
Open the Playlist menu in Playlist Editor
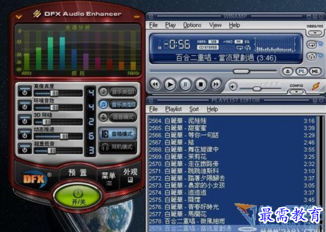click(174, 109)
